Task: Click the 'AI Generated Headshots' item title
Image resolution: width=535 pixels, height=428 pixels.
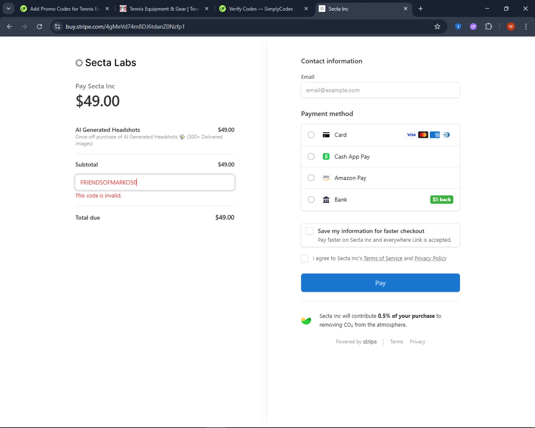Action: coord(108,130)
